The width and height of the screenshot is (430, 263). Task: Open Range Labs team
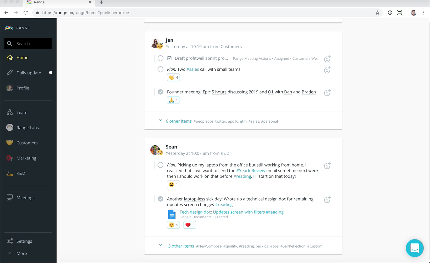28,128
